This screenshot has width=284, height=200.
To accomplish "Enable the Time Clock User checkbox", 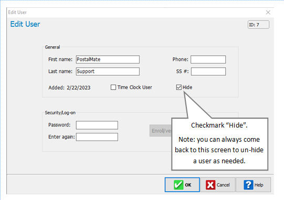I will point(113,87).
